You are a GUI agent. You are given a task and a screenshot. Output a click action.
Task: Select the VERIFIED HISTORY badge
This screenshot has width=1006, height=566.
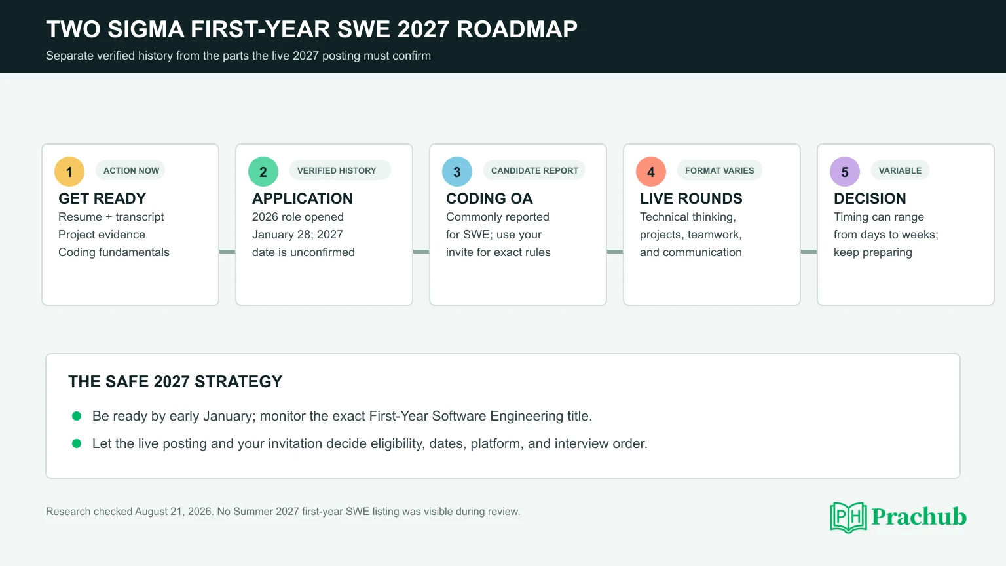coord(340,170)
